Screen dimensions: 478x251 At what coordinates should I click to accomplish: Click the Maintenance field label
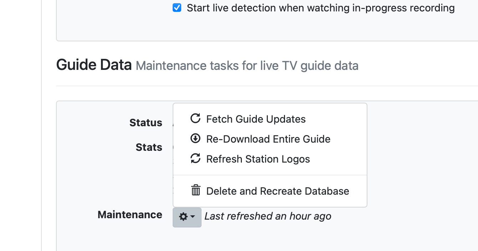130,215
